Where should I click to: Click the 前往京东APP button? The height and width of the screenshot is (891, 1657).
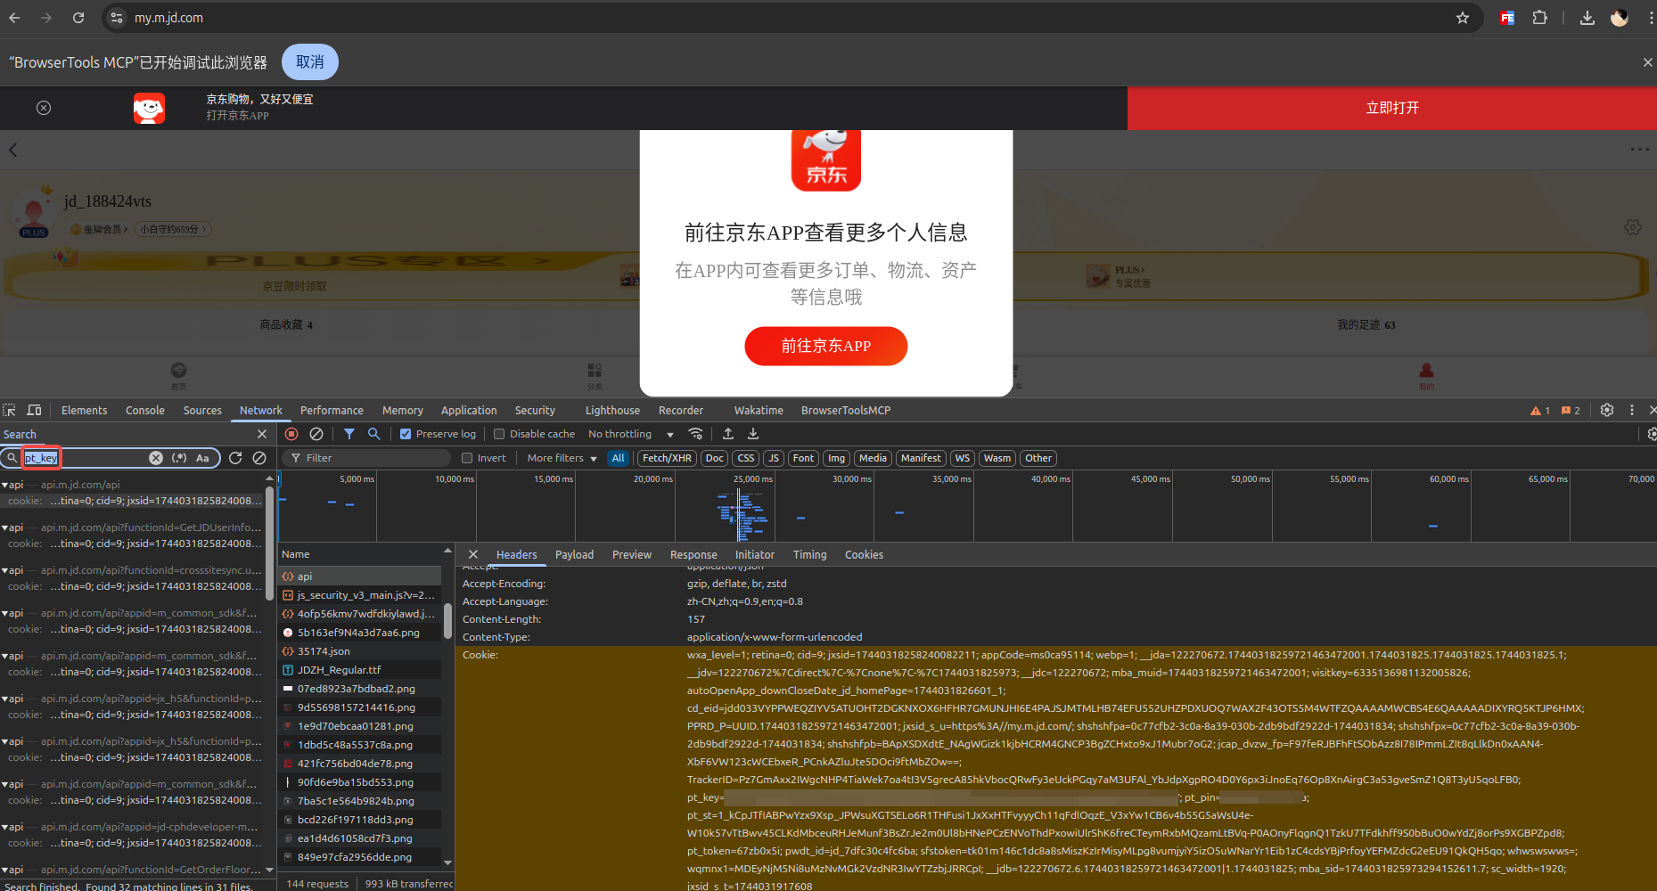point(826,346)
